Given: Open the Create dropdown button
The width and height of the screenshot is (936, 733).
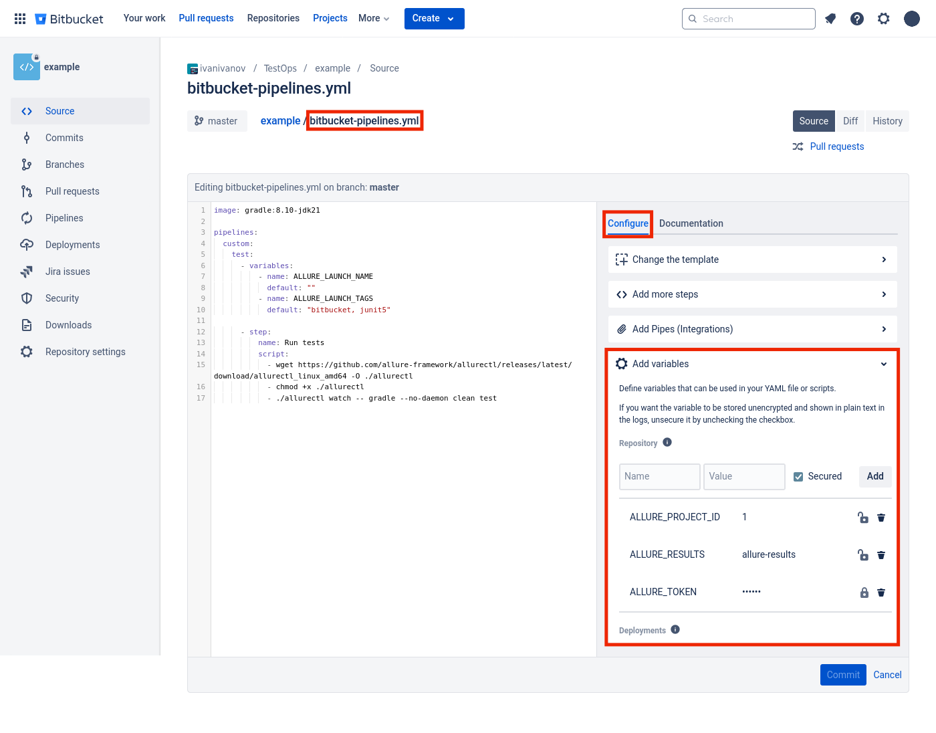Looking at the screenshot, I should [x=434, y=19].
